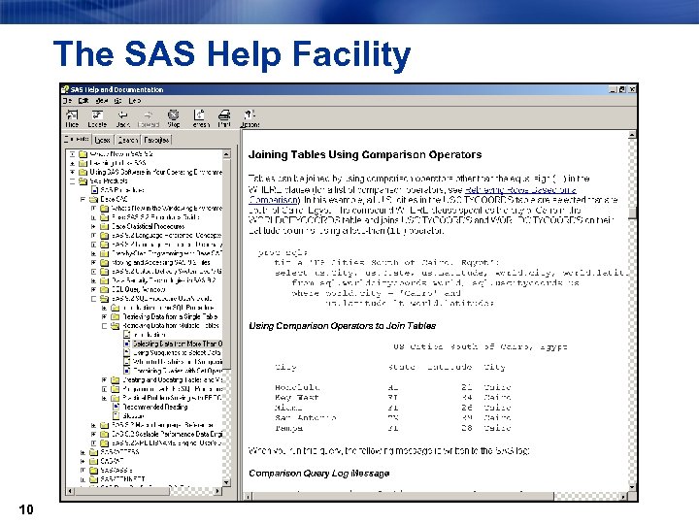This screenshot has width=699, height=524.
Task: Click 'Comparison Query Log Message' heading
Action: [319, 474]
